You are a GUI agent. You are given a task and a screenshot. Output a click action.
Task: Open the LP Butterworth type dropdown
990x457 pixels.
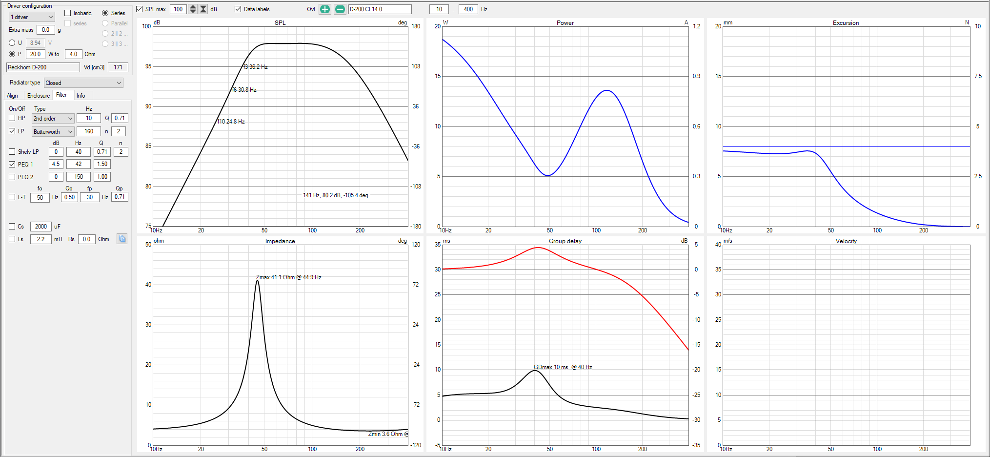(53, 132)
